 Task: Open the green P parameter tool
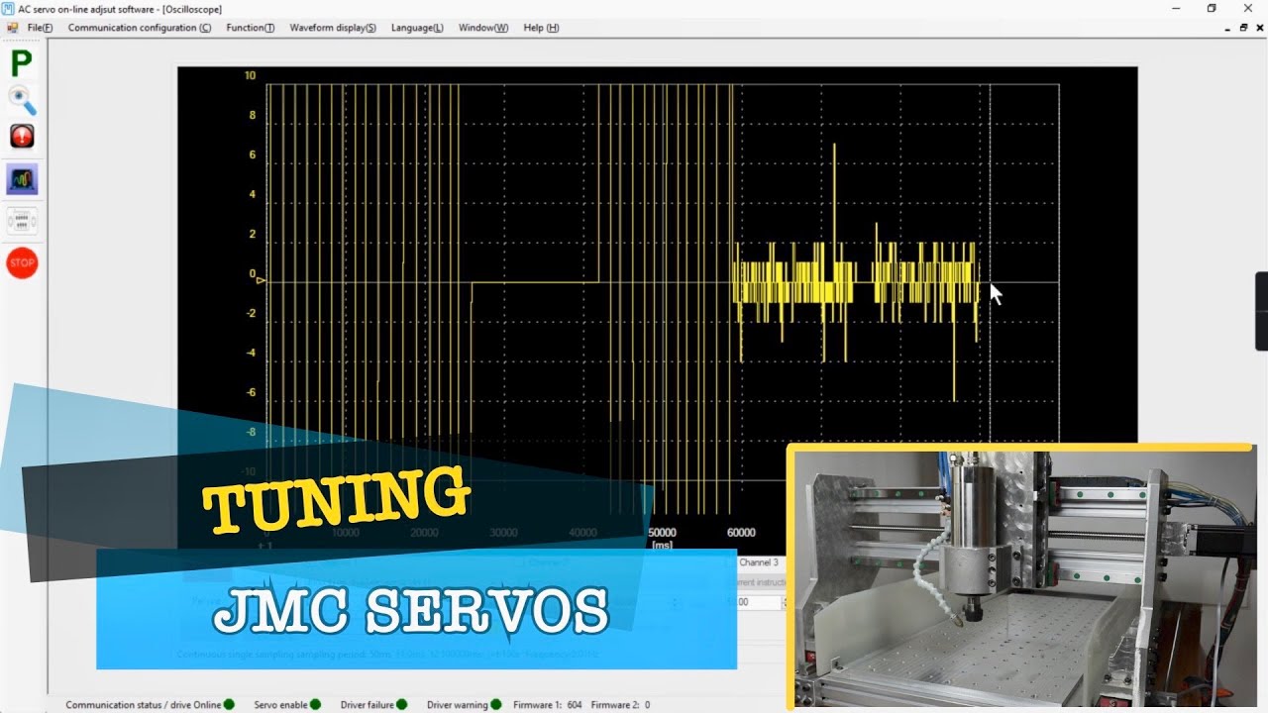[22, 64]
